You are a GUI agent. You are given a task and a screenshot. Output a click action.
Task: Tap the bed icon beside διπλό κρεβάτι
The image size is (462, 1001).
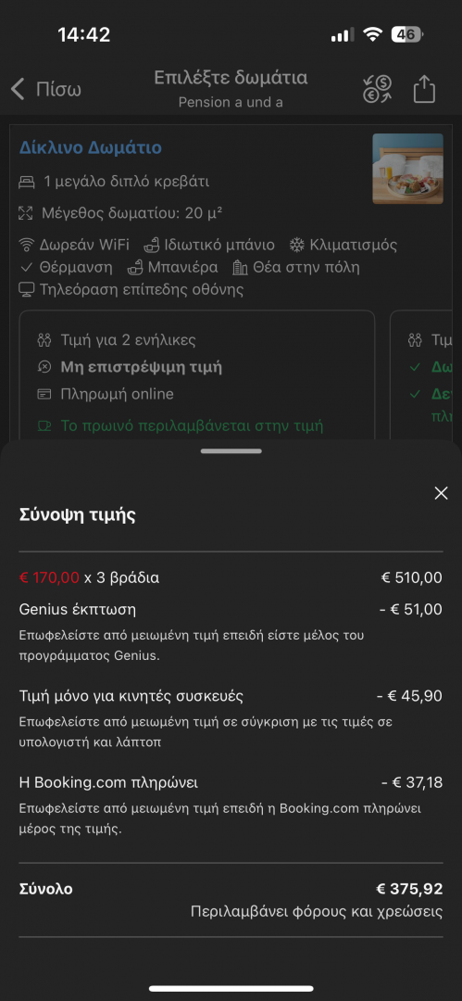pos(26,182)
